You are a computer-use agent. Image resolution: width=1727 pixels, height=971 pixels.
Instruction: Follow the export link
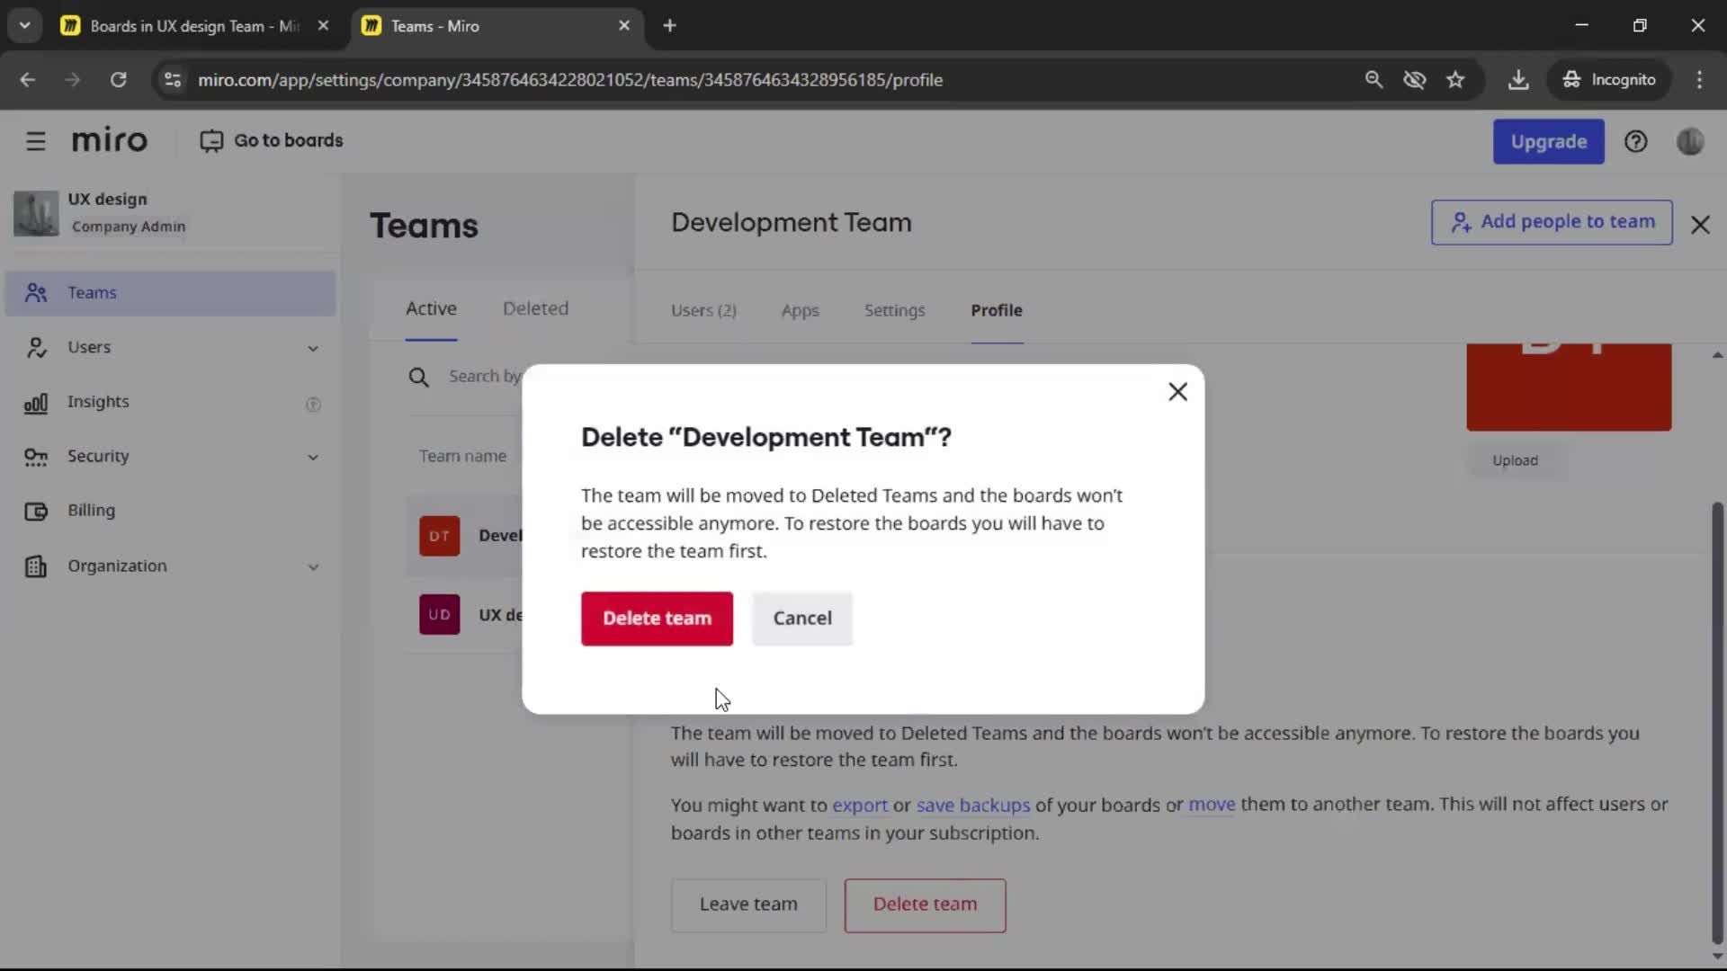coord(859,806)
